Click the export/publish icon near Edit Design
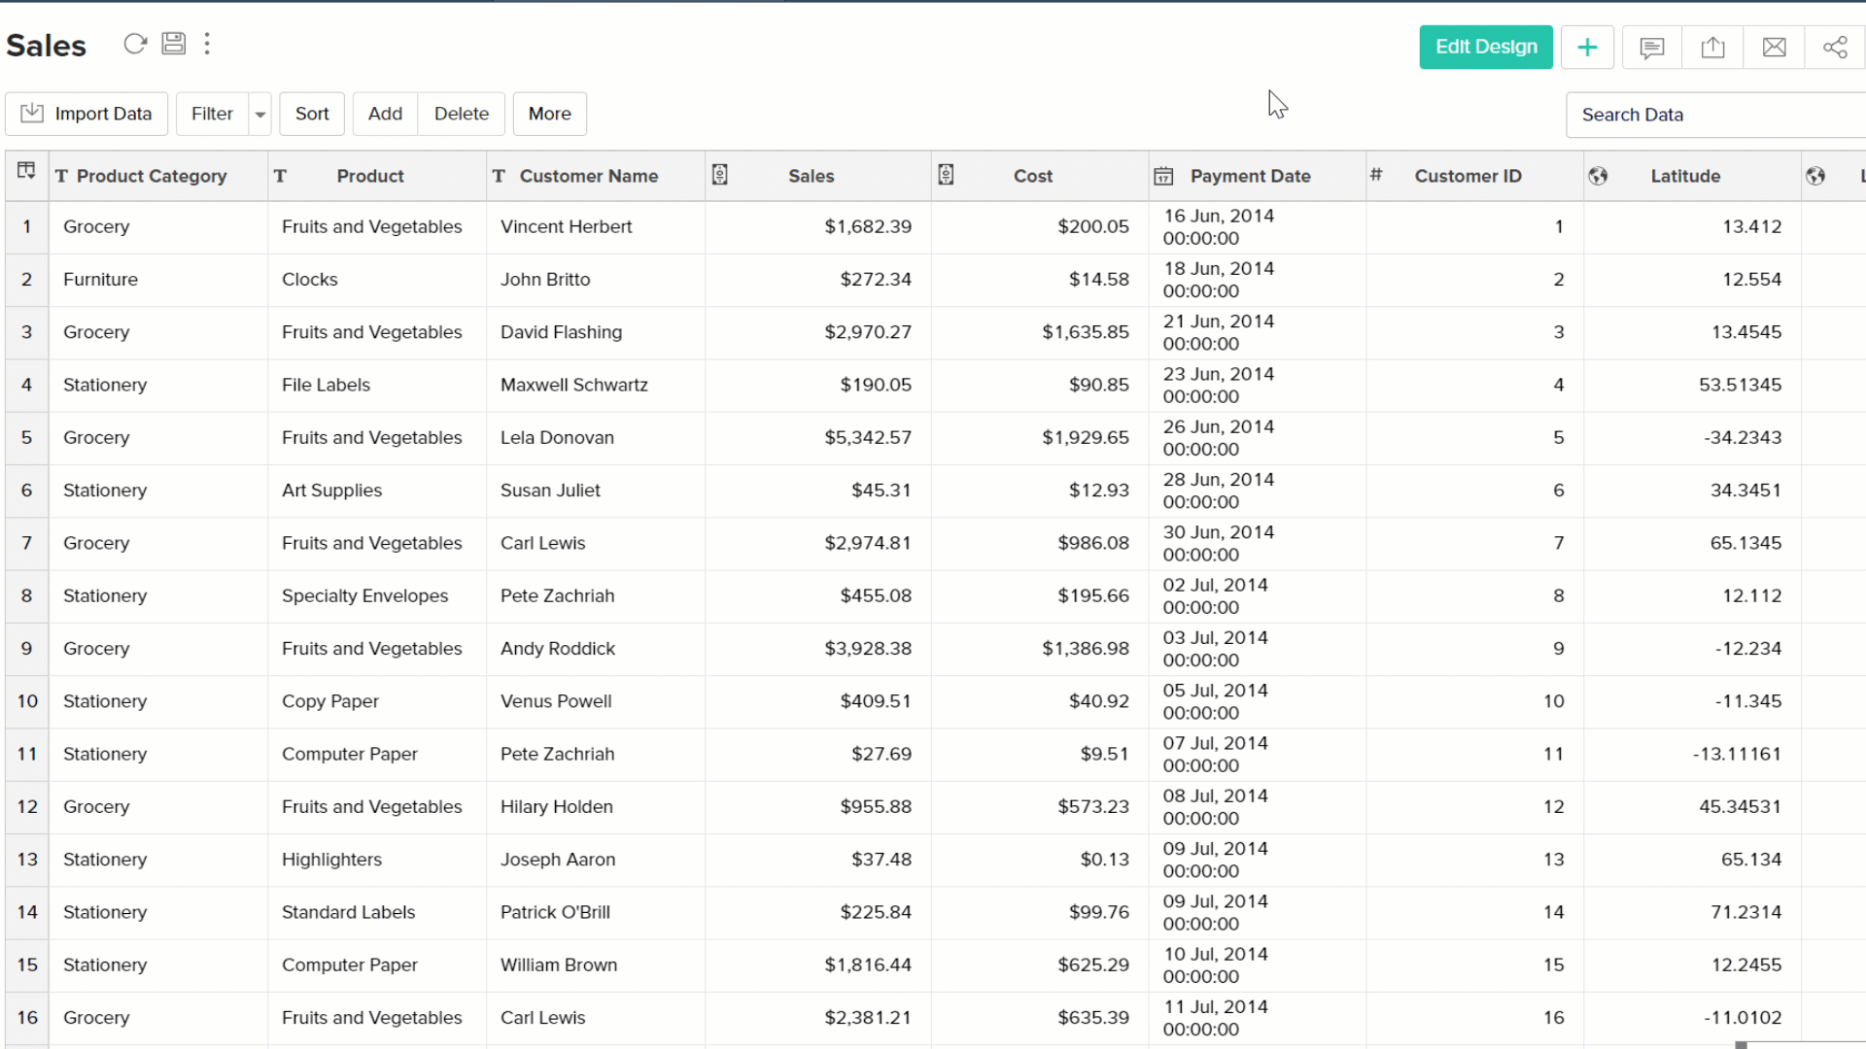The height and width of the screenshot is (1049, 1866). click(1712, 47)
